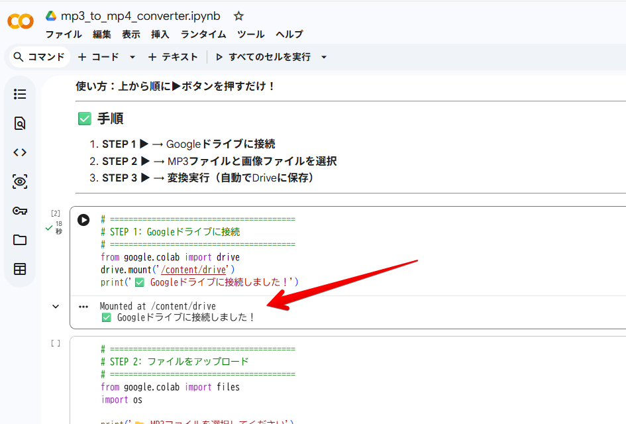Click すべてのセルを実行 button
This screenshot has height=424, width=626.
point(264,57)
